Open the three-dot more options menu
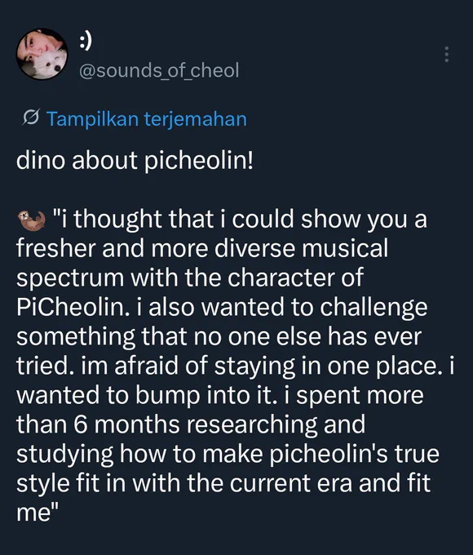The width and height of the screenshot is (473, 555). (x=446, y=54)
